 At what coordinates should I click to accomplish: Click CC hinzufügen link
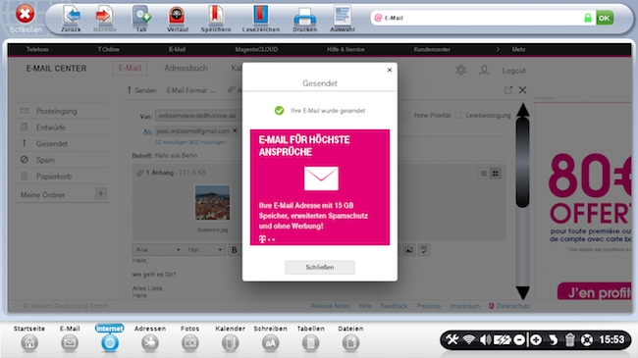pyautogui.click(x=171, y=142)
